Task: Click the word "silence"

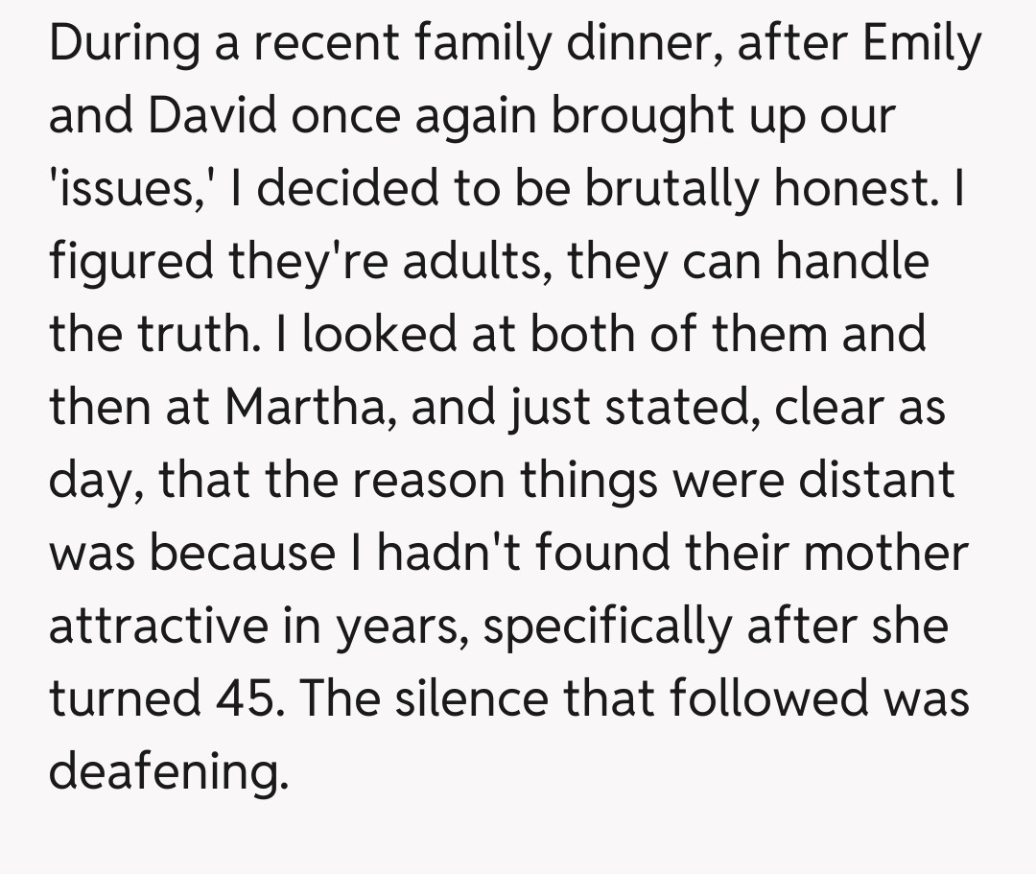Action: tap(478, 697)
